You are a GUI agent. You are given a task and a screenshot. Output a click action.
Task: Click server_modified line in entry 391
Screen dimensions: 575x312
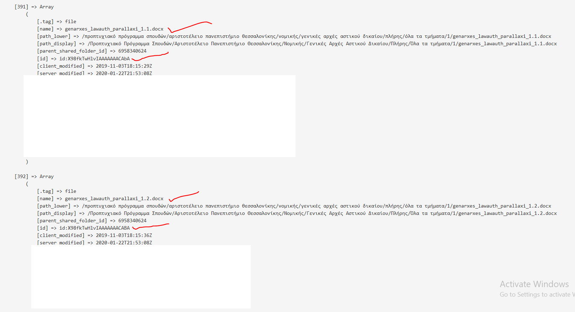tap(94, 73)
